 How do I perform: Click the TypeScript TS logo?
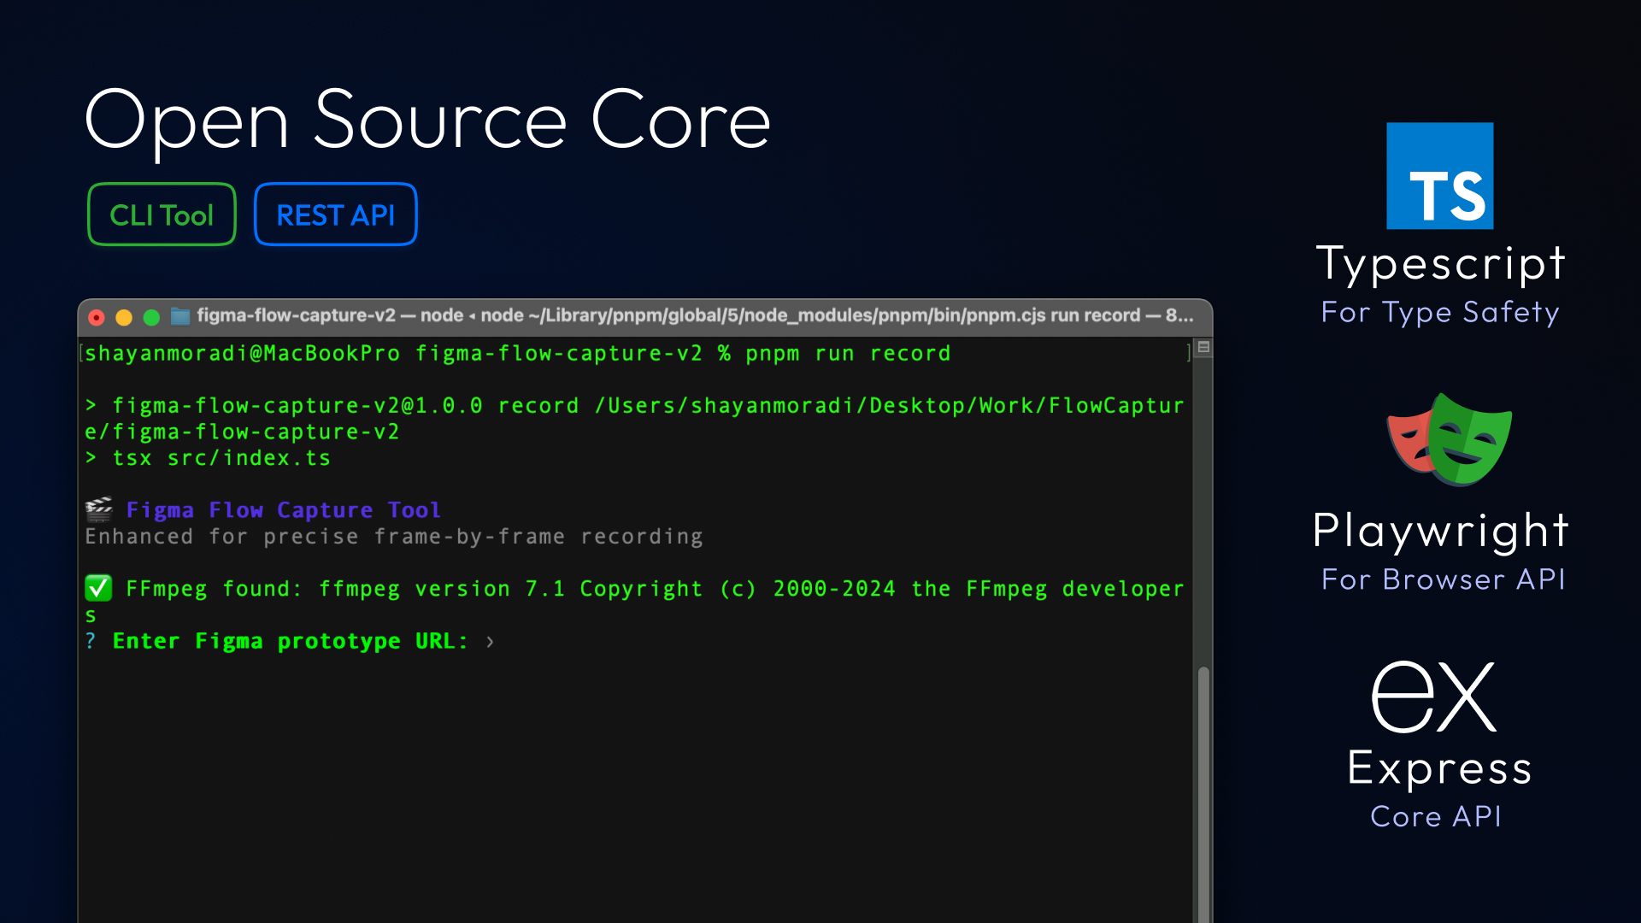pos(1439,176)
